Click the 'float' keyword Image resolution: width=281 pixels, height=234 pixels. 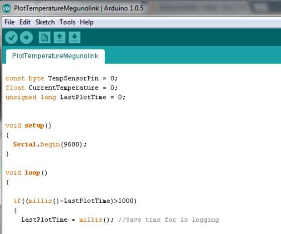tap(15, 88)
